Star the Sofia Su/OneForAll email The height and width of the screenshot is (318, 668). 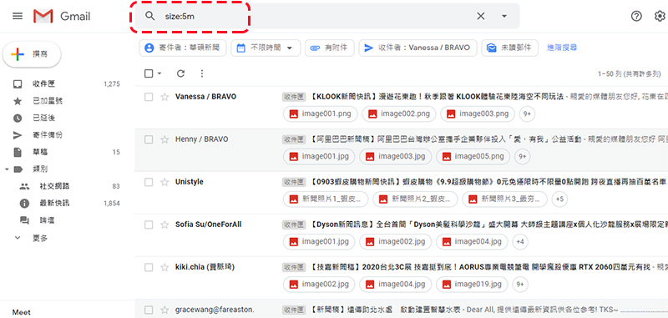click(x=164, y=225)
